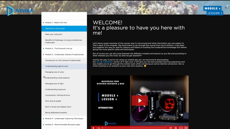Click the video progress bar
Image resolution: width=230 pixels, height=129 pixels.
coord(134,128)
